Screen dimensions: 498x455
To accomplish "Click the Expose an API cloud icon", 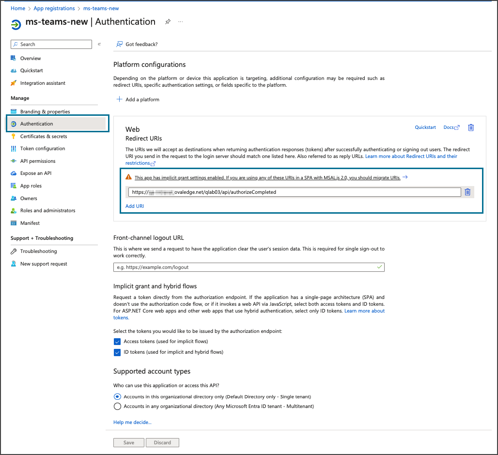I will pyautogui.click(x=14, y=173).
